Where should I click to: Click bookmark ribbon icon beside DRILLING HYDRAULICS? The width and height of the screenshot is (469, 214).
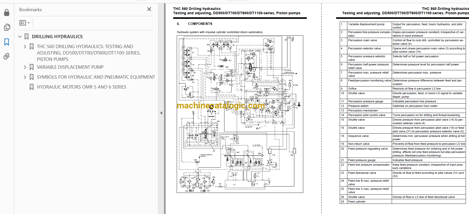[27, 37]
